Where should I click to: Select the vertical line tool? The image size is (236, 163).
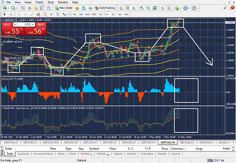[19, 14]
